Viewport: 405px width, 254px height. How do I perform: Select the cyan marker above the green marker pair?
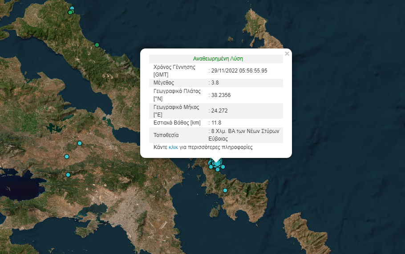click(72, 8)
